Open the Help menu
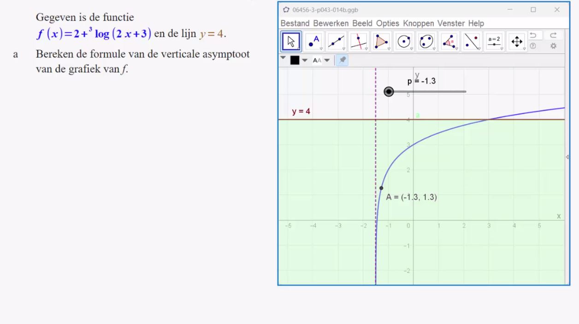The width and height of the screenshot is (579, 324). point(476,23)
